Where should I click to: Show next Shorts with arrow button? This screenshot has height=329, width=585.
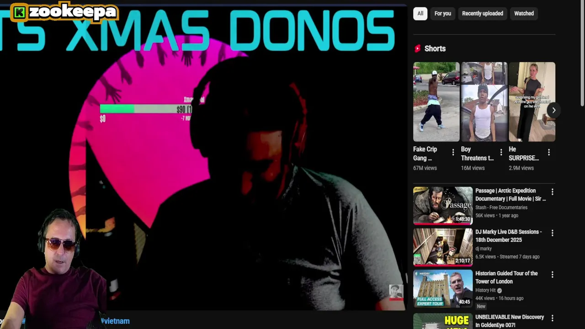[x=553, y=110]
